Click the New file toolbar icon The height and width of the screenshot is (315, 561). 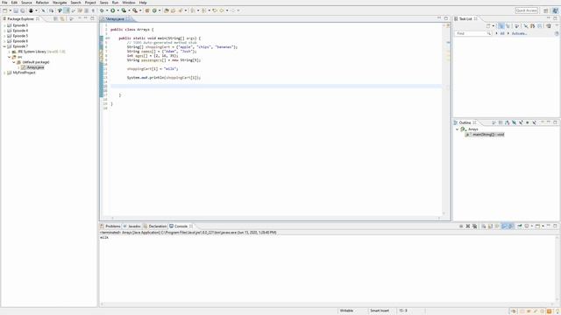[4, 10]
